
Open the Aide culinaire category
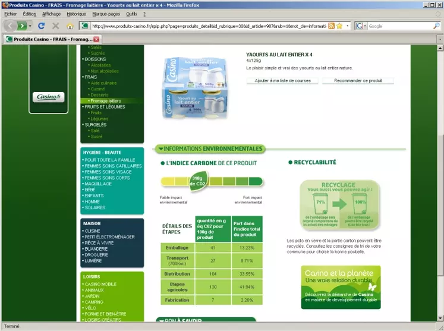tap(103, 83)
